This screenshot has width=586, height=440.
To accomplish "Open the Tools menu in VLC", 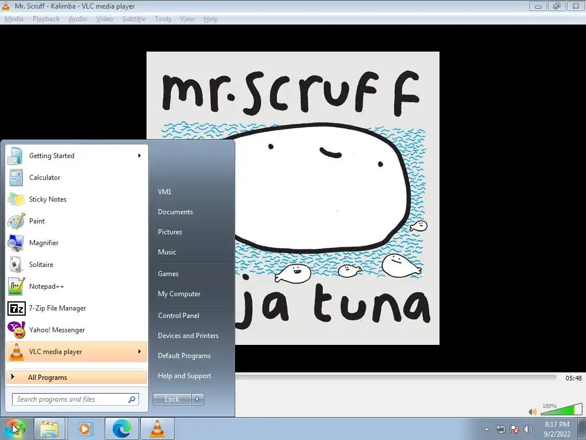I will (163, 19).
